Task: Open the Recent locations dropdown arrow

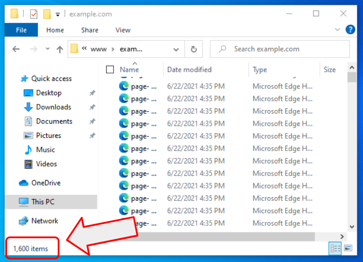Action: pos(48,49)
